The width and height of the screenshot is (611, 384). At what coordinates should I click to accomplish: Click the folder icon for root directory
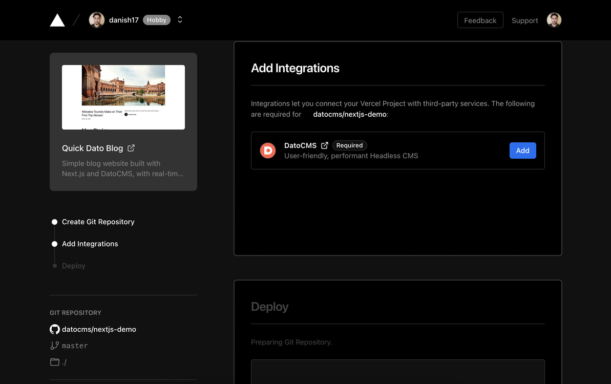(55, 362)
